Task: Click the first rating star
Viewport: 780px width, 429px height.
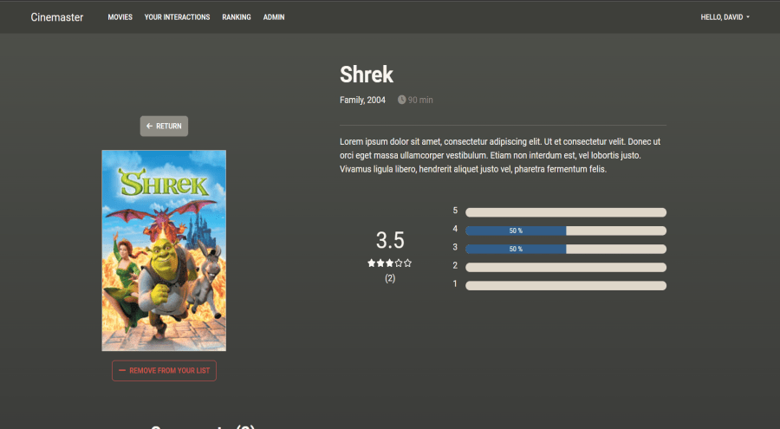Action: tap(372, 263)
